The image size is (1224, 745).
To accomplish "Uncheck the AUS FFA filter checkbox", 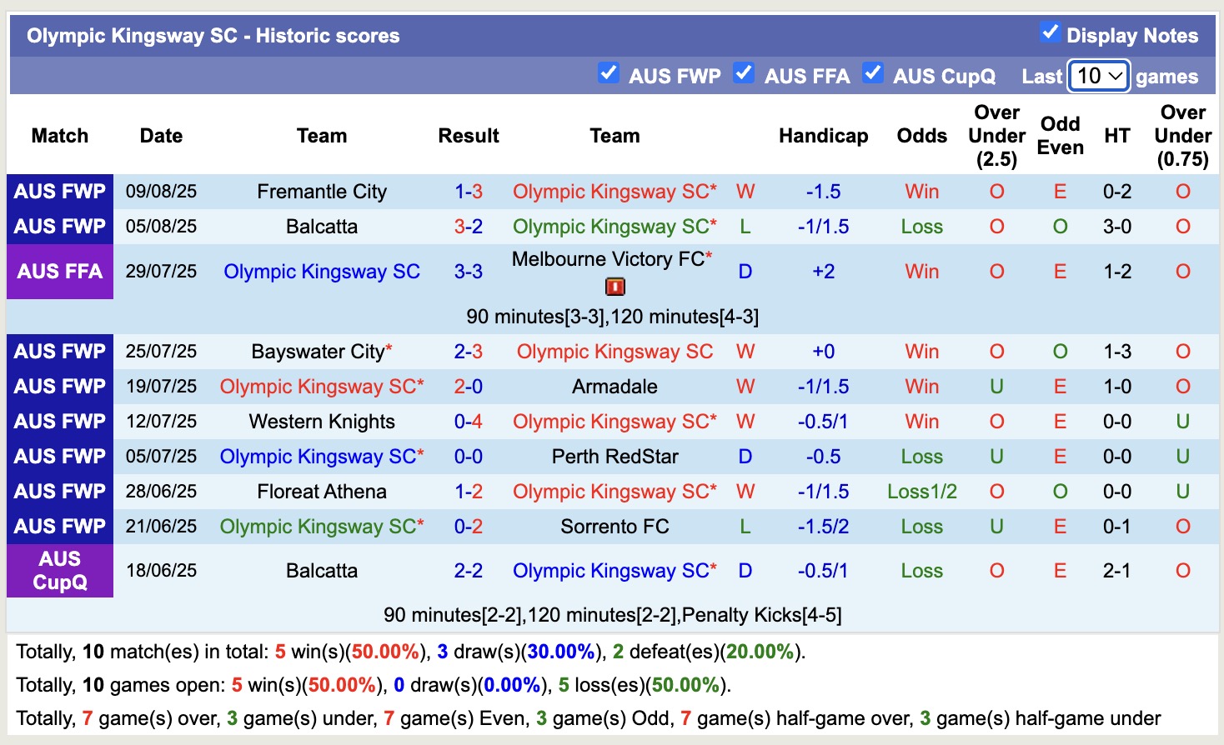I will click(743, 73).
